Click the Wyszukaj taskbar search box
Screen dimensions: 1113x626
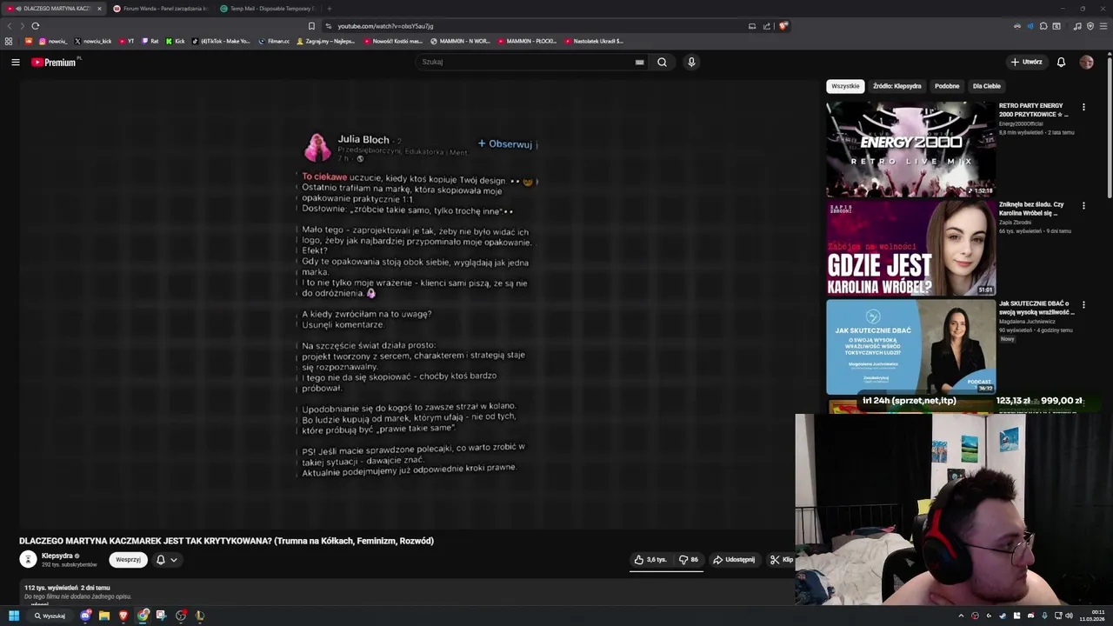50,616
